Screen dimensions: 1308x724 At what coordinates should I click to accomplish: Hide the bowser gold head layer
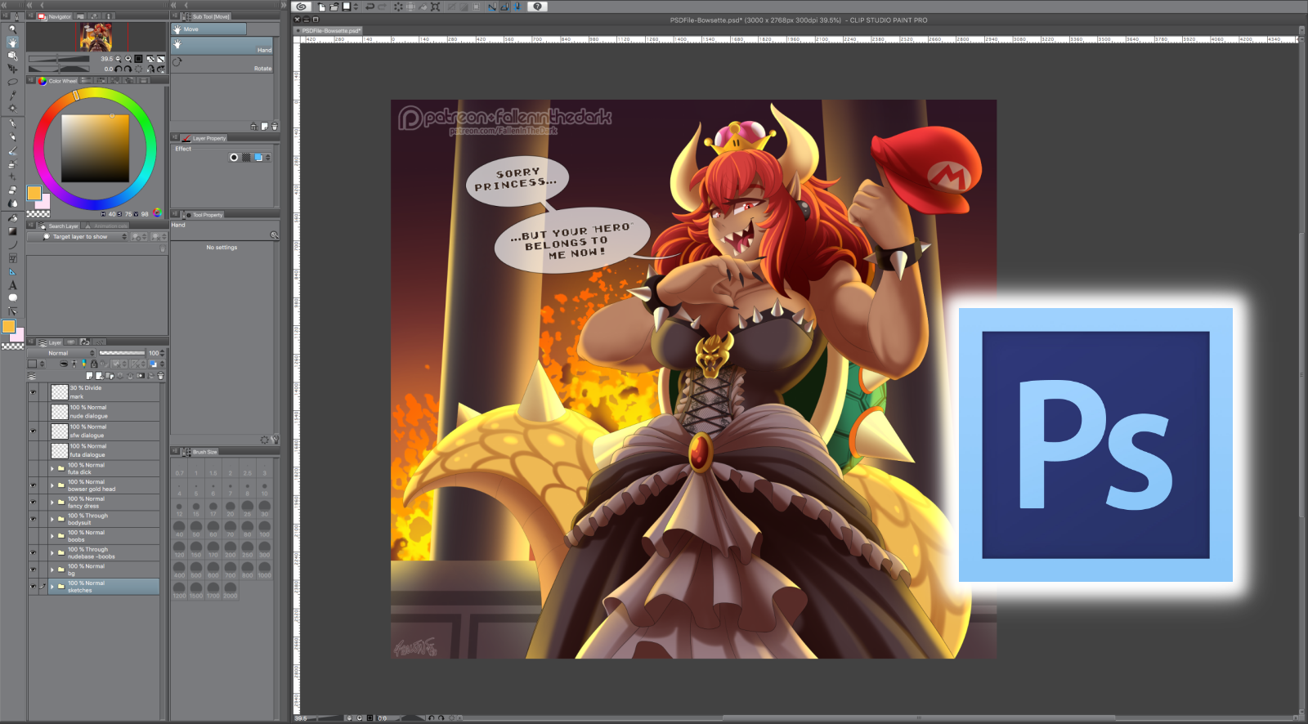[34, 485]
